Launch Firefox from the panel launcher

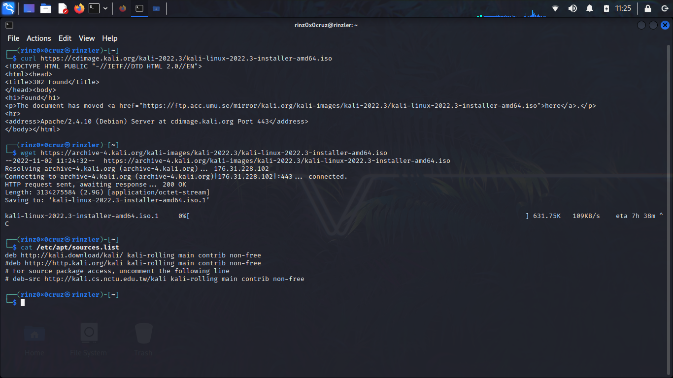point(79,8)
